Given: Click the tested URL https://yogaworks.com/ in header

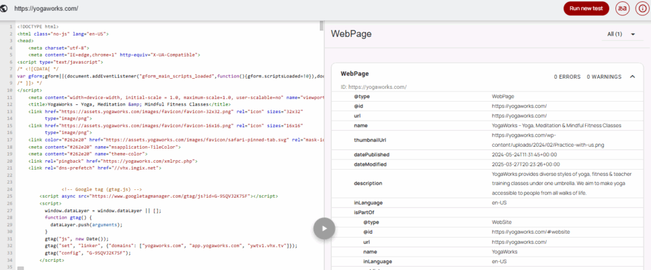Looking at the screenshot, I should [x=46, y=8].
